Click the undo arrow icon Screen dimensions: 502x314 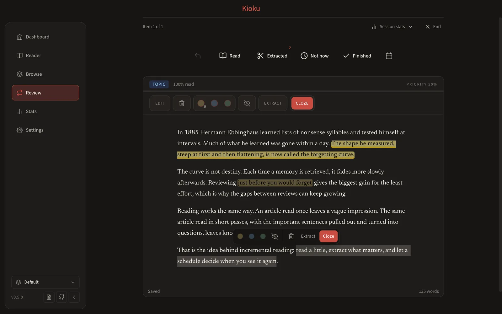[198, 56]
